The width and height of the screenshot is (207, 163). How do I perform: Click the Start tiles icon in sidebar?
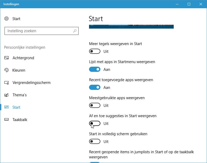7,107
